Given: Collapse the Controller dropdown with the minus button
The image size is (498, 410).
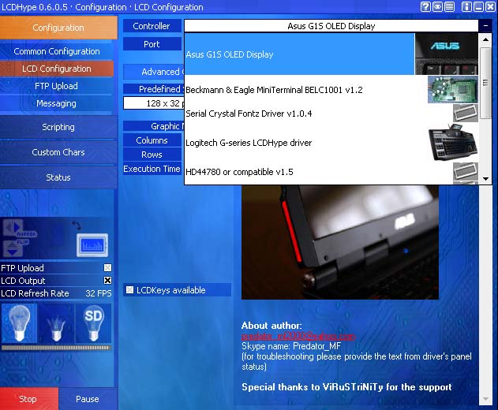Looking at the screenshot, I should (x=485, y=26).
